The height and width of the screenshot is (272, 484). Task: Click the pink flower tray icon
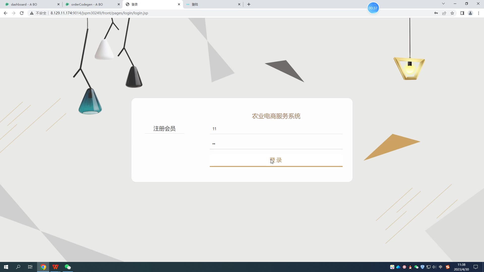coord(404,267)
